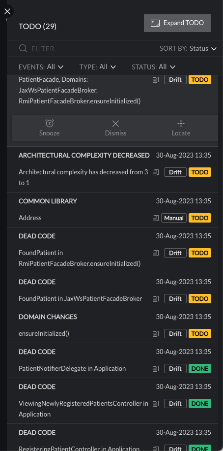Click TODO status on ensureInitialized() entry
Image resolution: width=223 pixels, height=451 pixels.
[x=200, y=334]
